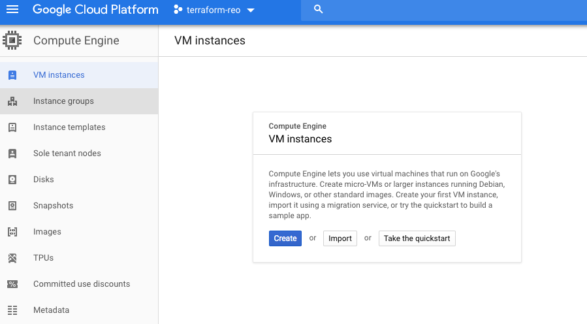
Task: Go to Images section
Action: (79, 232)
